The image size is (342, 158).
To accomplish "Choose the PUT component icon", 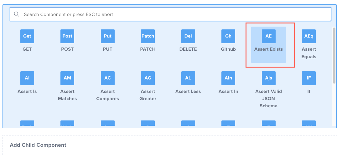I will [107, 36].
